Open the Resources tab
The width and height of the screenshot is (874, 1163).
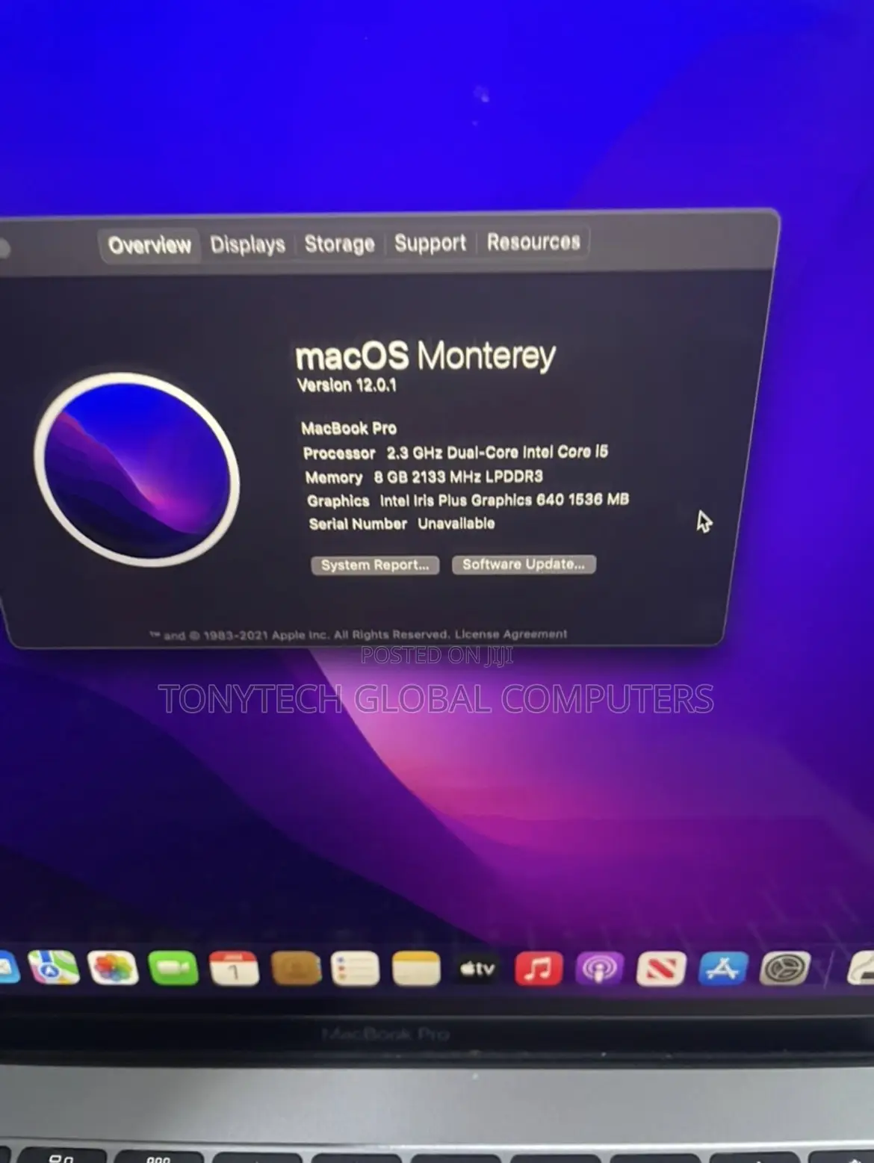(533, 242)
